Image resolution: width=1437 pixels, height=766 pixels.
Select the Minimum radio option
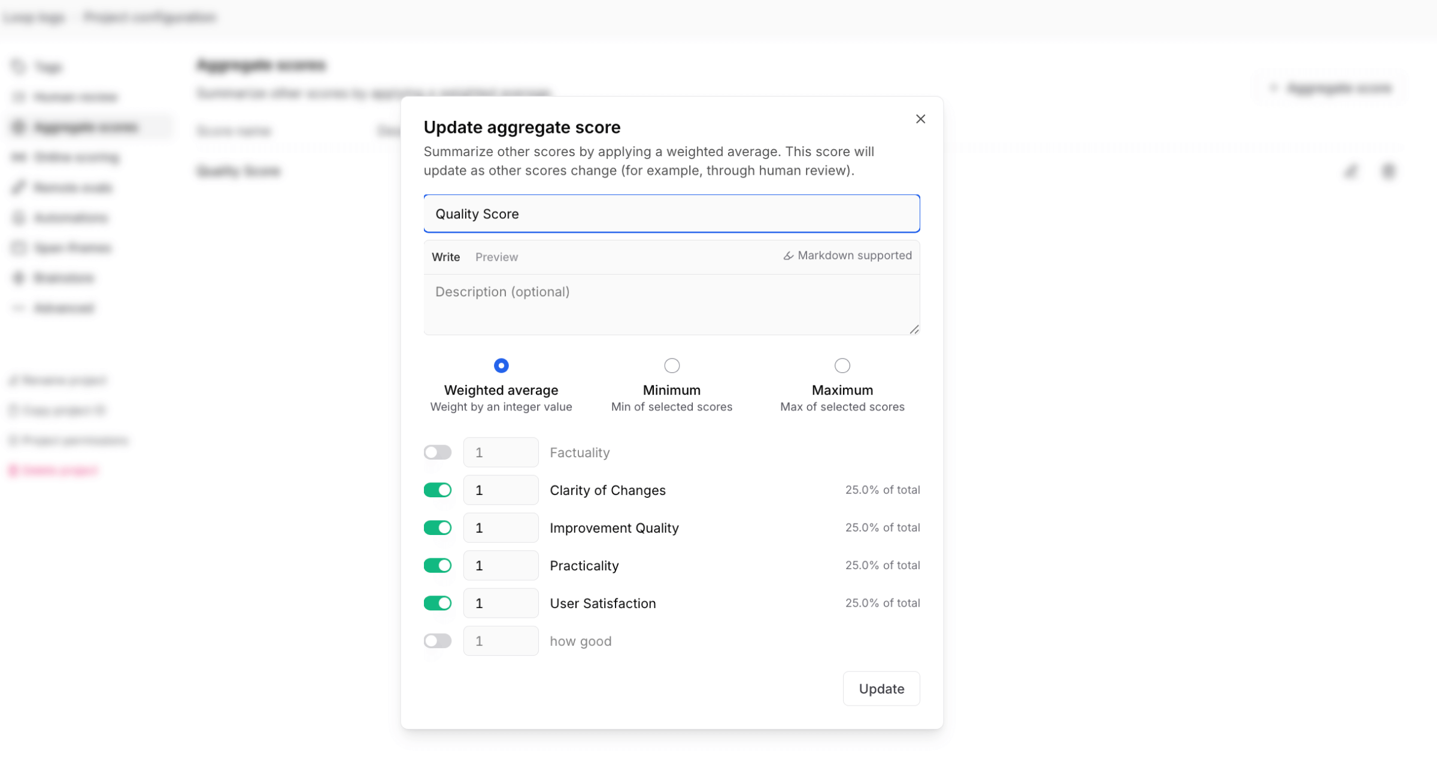[672, 365]
